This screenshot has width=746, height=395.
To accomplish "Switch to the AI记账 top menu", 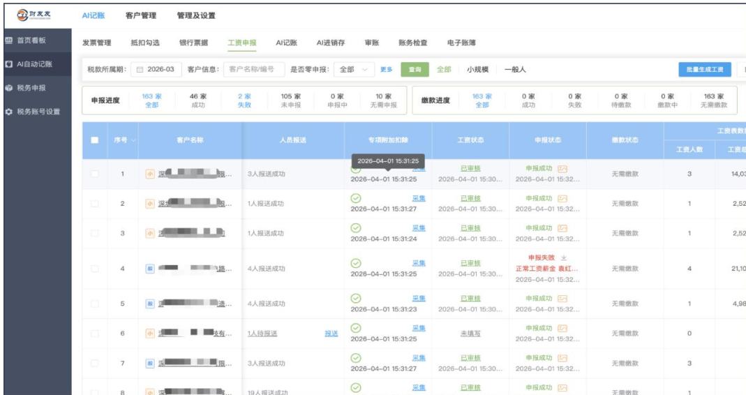I will pyautogui.click(x=94, y=15).
